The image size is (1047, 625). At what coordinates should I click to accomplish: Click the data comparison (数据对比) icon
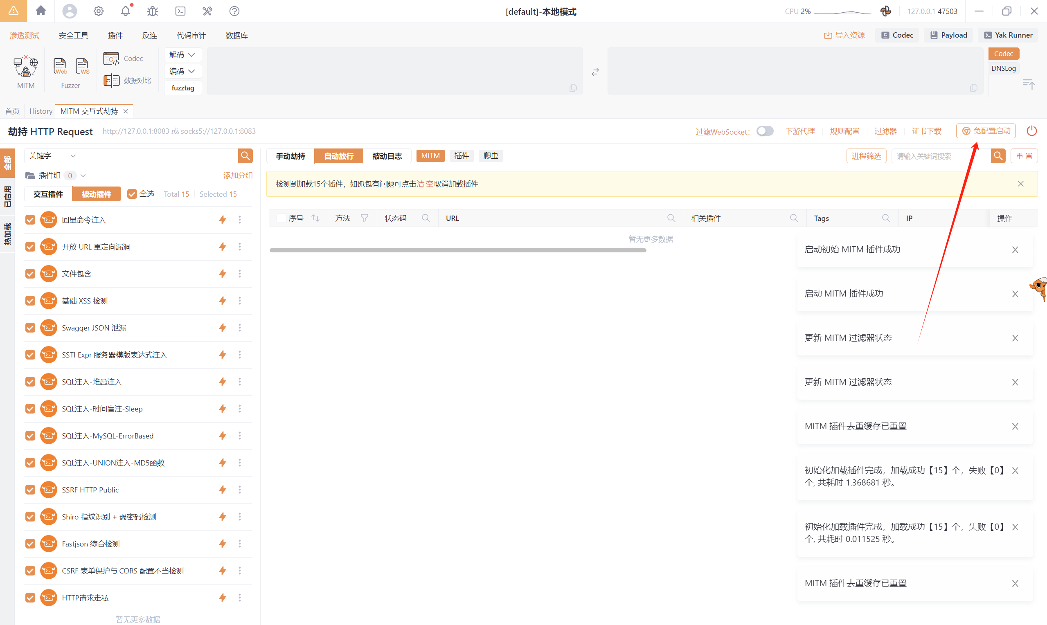coord(112,80)
